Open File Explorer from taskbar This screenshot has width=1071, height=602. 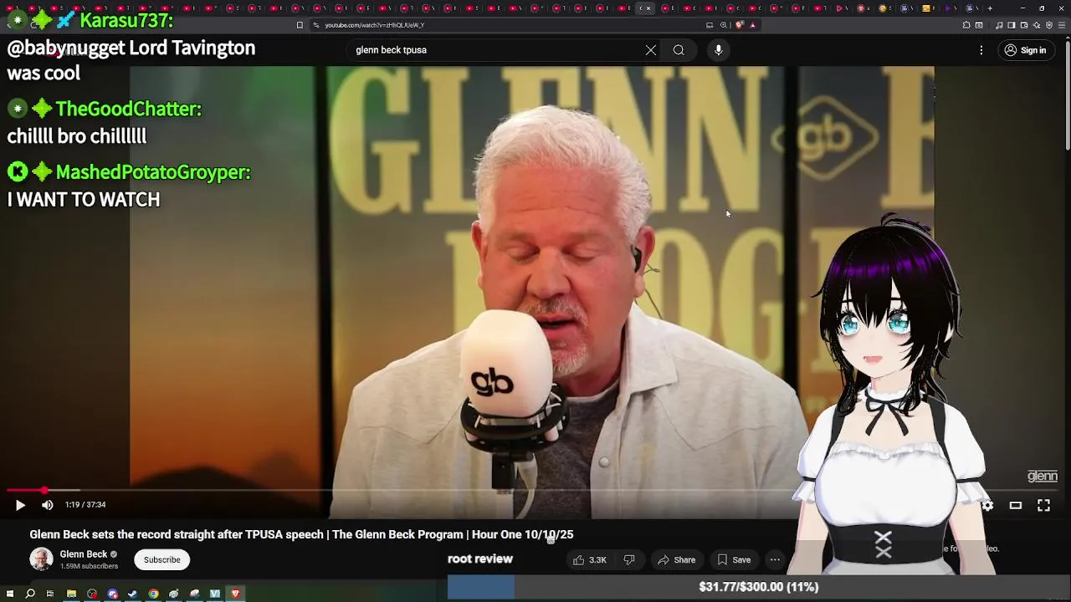pos(71,594)
